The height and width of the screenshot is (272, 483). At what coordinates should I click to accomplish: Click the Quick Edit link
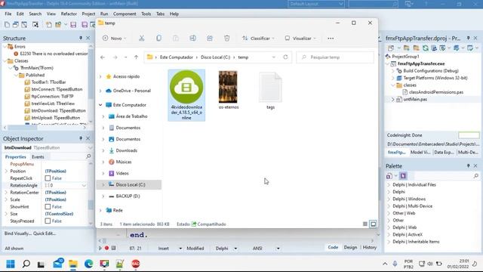pos(45,233)
